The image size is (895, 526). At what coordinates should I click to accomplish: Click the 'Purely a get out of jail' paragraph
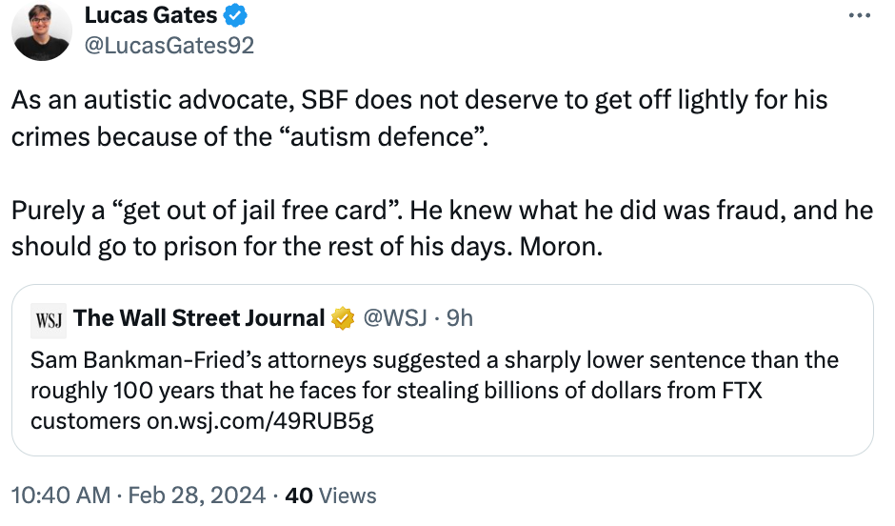tap(443, 229)
